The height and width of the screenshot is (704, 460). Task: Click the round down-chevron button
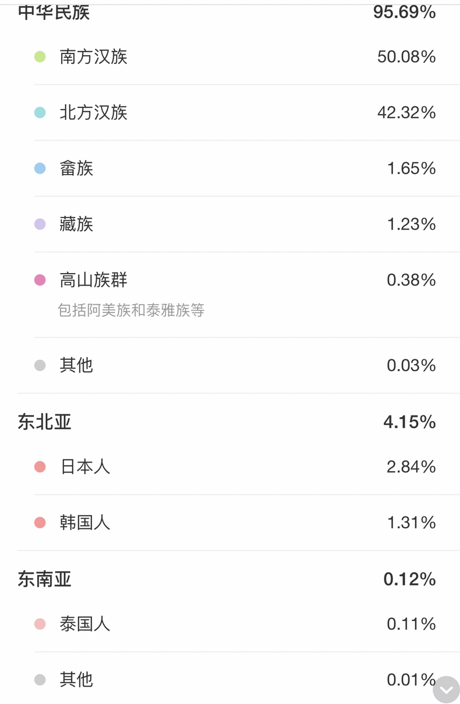tap(446, 690)
